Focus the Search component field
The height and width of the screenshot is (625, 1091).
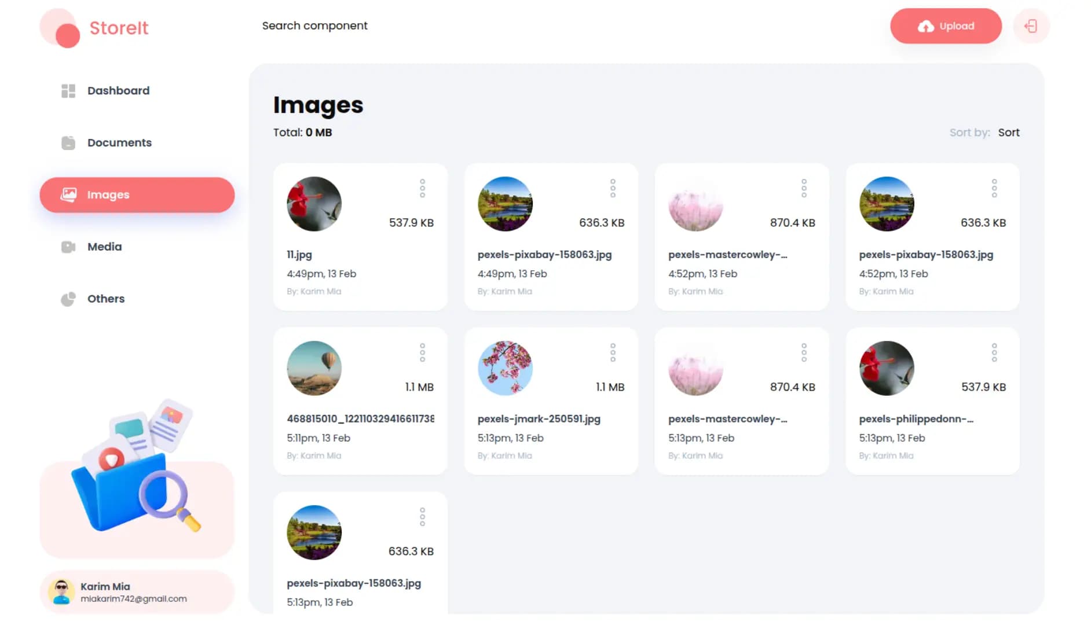pos(314,26)
